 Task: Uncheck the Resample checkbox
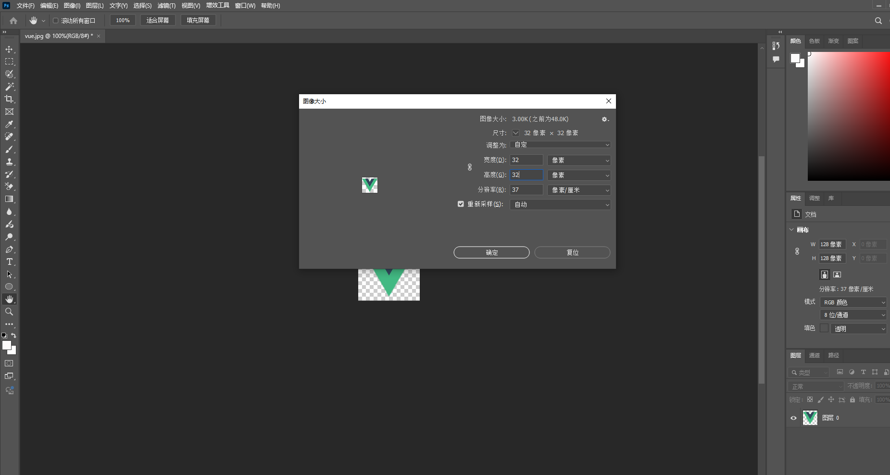(461, 204)
